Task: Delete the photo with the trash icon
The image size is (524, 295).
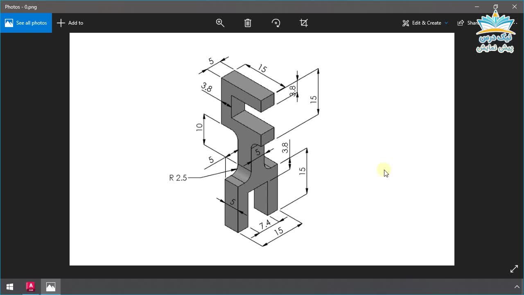Action: pyautogui.click(x=248, y=23)
